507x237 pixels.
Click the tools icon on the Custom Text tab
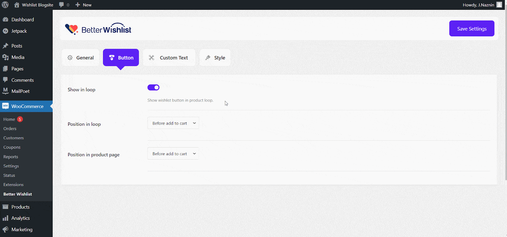(151, 58)
